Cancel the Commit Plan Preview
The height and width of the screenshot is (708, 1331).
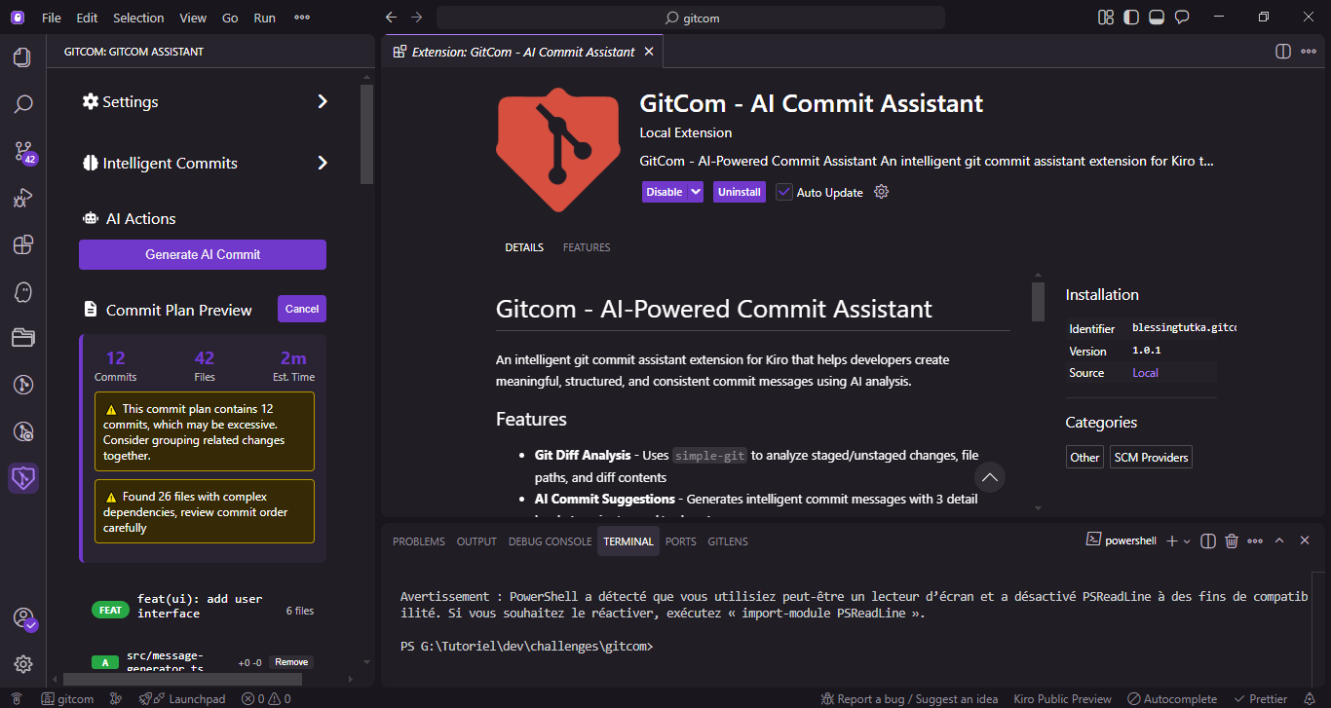tap(302, 309)
